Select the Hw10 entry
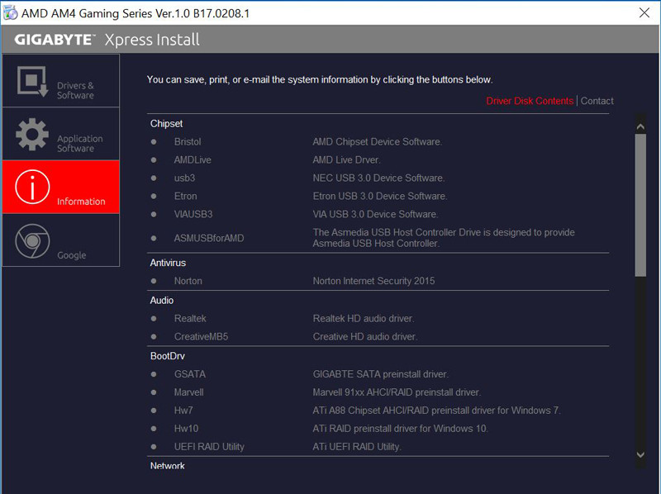The height and width of the screenshot is (494, 661). [x=187, y=429]
